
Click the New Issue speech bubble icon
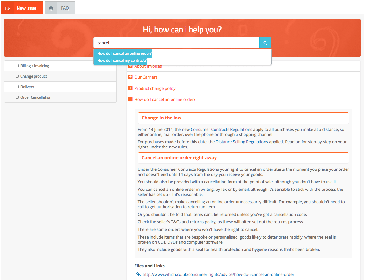tap(7, 8)
